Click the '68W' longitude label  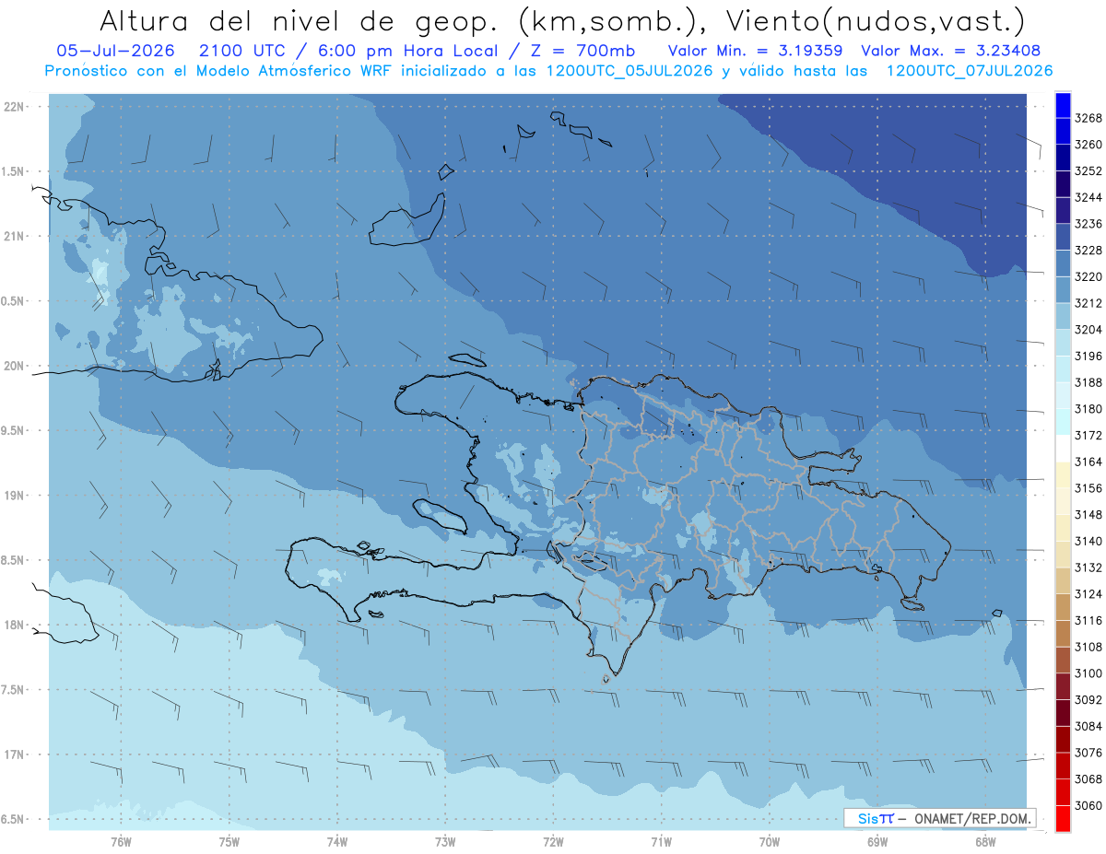tap(985, 841)
